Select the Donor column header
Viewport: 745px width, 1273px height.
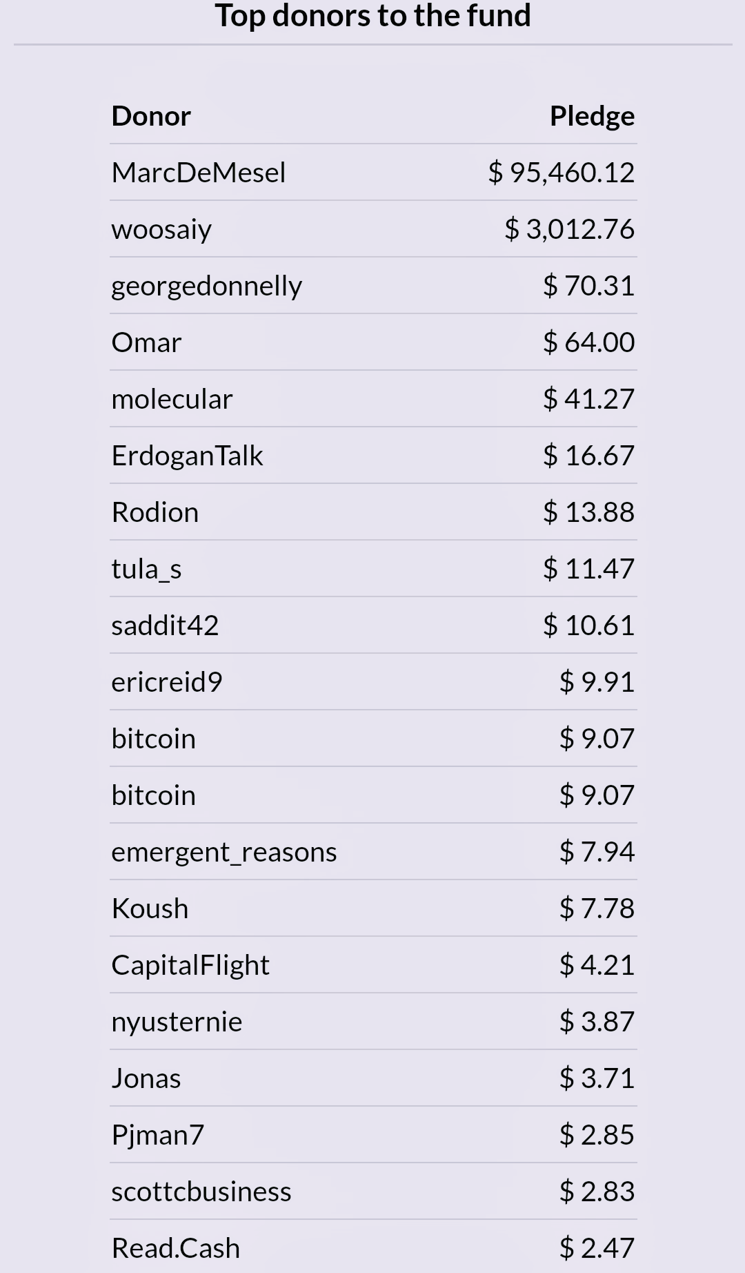pyautogui.click(x=151, y=116)
